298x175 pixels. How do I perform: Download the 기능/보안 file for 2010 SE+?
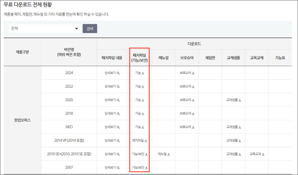pos(139,154)
